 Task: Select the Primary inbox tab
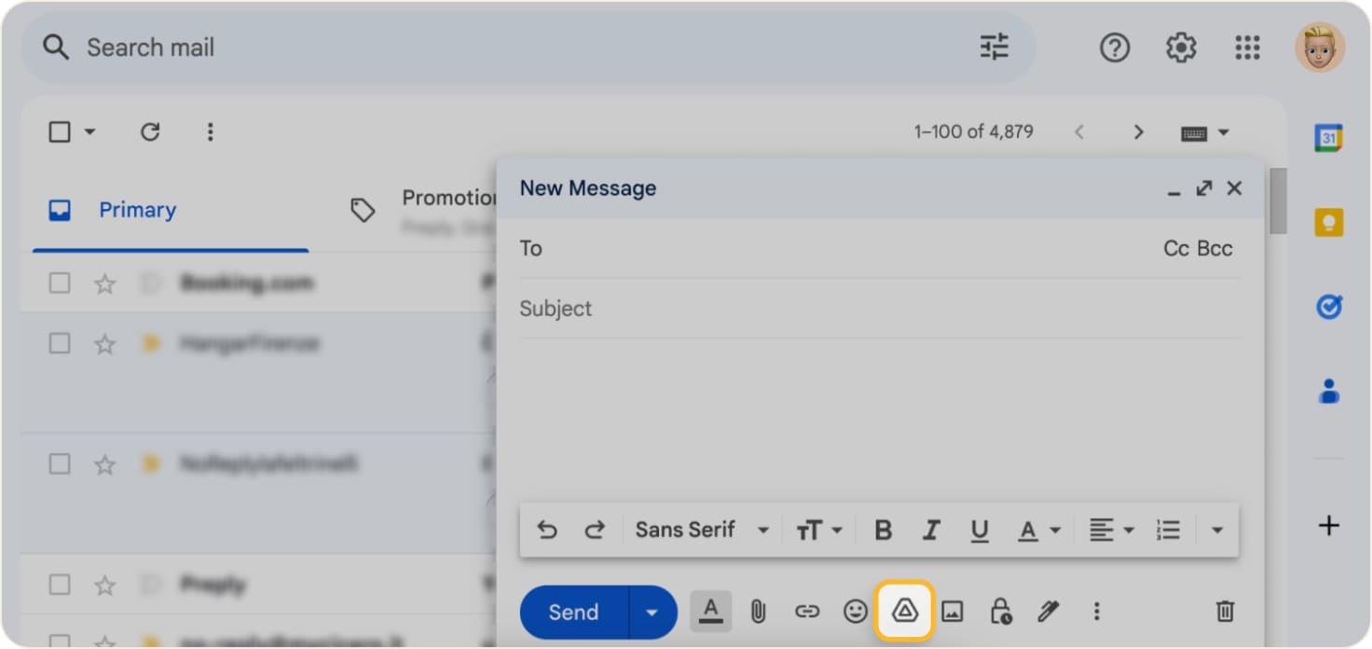coord(136,210)
